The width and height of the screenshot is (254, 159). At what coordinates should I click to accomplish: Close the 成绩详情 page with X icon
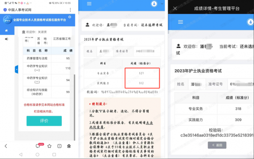click(x=175, y=8)
